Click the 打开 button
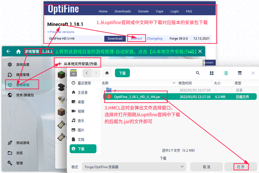259x173 pixels. 241,167
